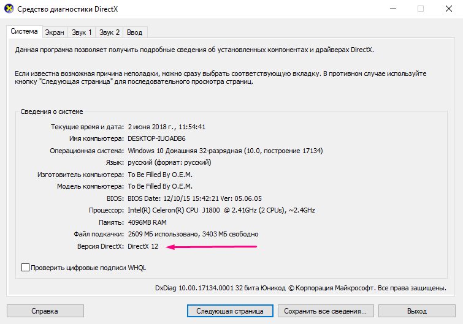Select the computer name DESKTOP-IUOADB6
Image resolution: width=463 pixels, height=324 pixels.
pos(156,138)
